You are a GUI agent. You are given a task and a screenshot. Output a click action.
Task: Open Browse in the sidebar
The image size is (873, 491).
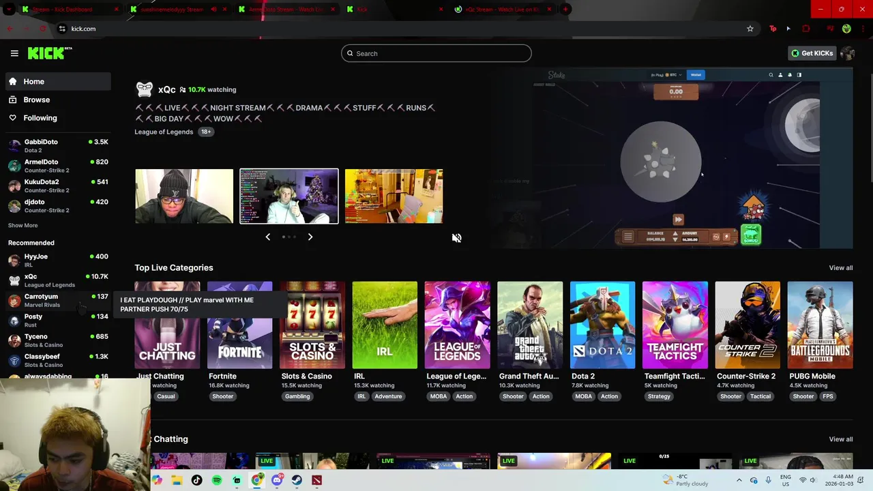[x=58, y=100]
